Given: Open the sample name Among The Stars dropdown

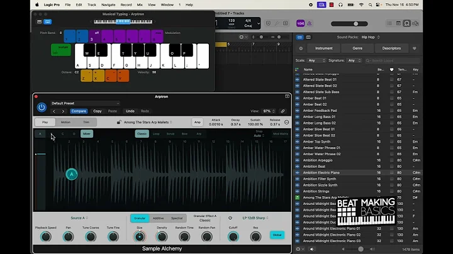Looking at the screenshot, I should coord(148,122).
